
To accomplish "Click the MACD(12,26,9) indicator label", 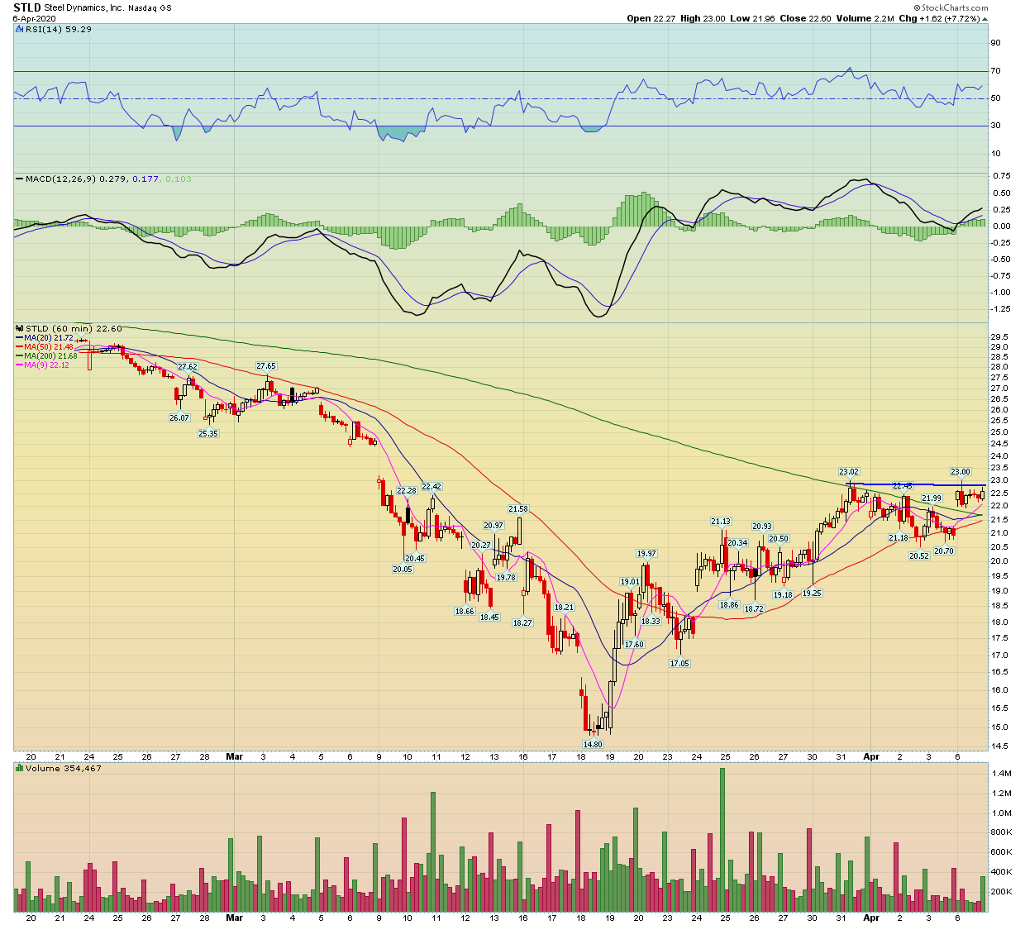I will (x=61, y=179).
